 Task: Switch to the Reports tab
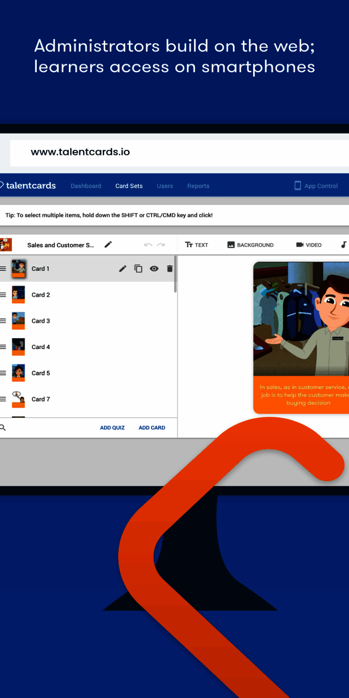pyautogui.click(x=198, y=186)
